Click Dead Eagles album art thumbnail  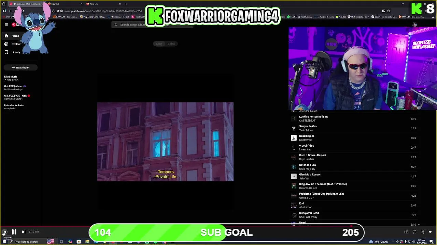(294, 138)
